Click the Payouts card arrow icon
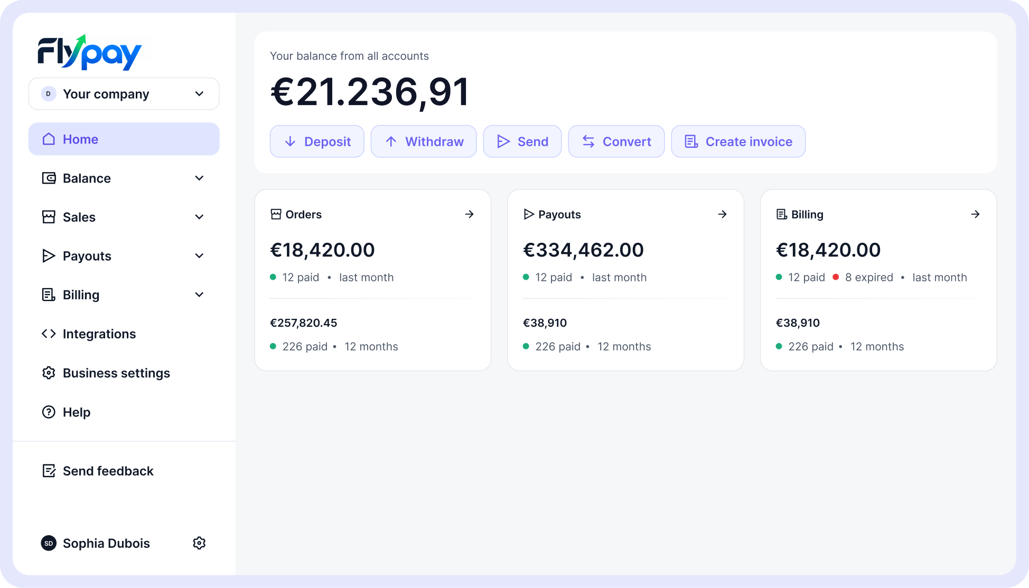 (x=722, y=214)
